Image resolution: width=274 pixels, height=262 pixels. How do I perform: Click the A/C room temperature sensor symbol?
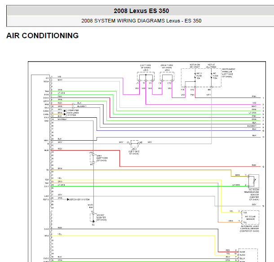click(253, 181)
